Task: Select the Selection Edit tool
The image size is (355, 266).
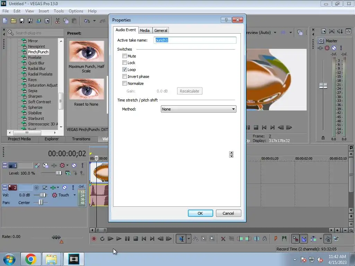Action: (204, 239)
